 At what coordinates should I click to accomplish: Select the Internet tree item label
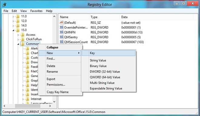coord(36,99)
